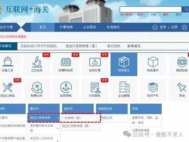
Task: Open the 22日系统升级通知 notice
Action: point(13,37)
